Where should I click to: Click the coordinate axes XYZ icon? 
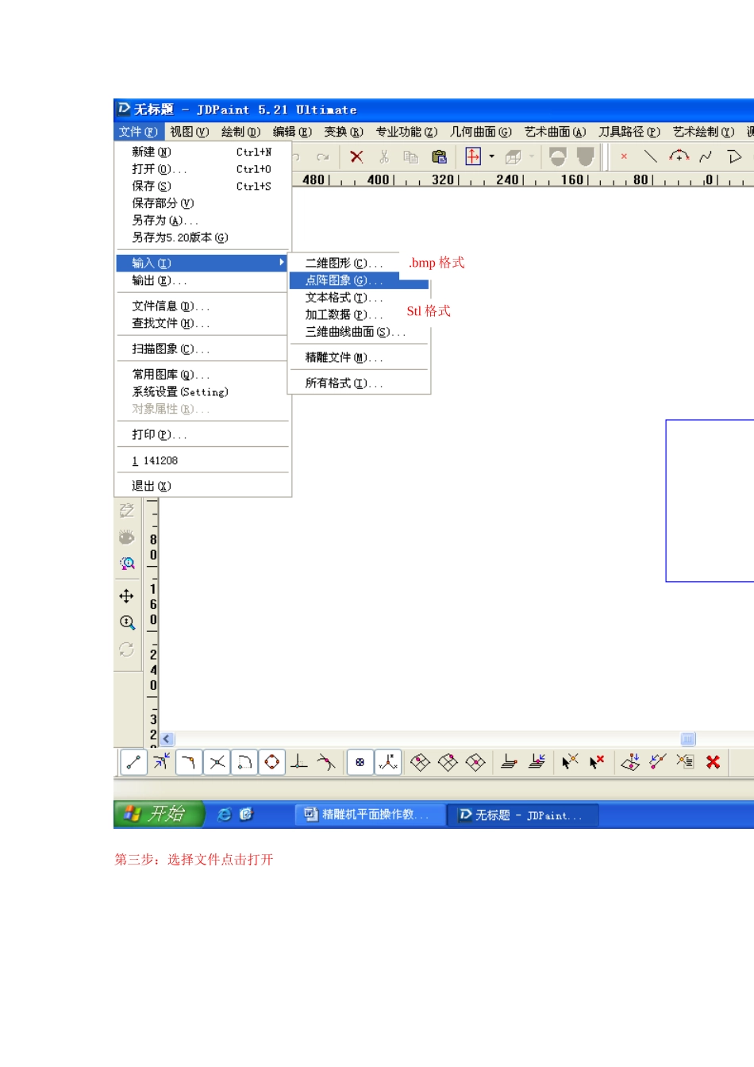pos(388,762)
